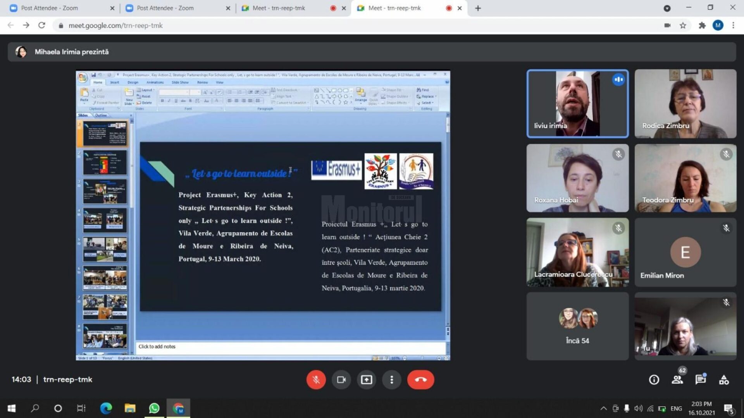Open activities shapes icon
This screenshot has height=418, width=744.
point(724,380)
